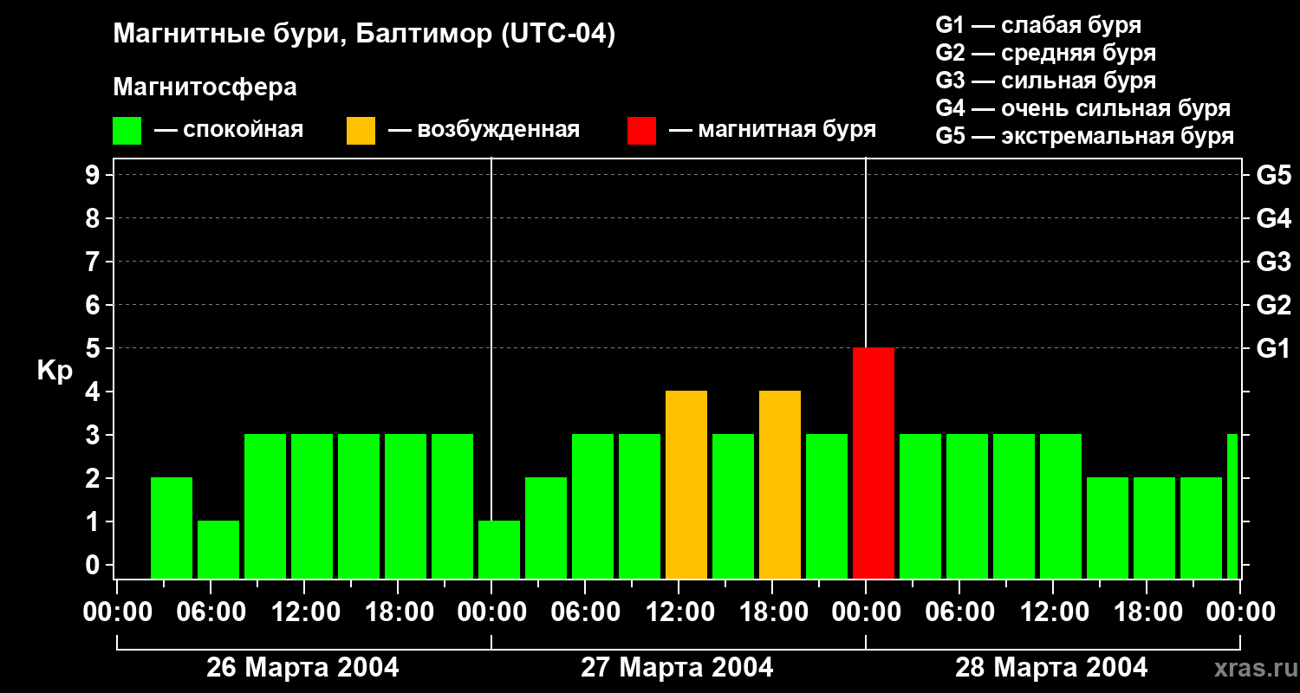This screenshot has height=693, width=1300.
Task: Click the legend label '— спокойная'
Action: [229, 130]
